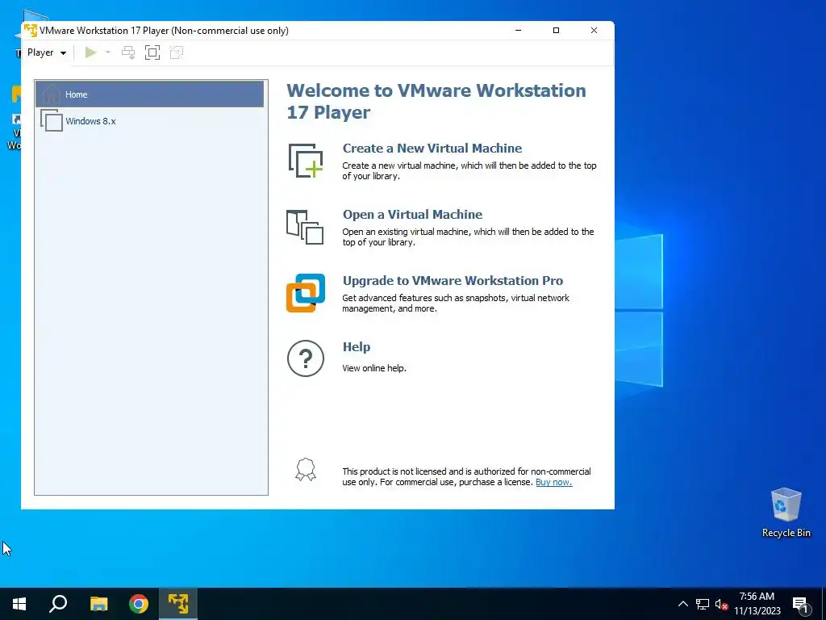Click the Open a Virtual Machine icon

[305, 227]
